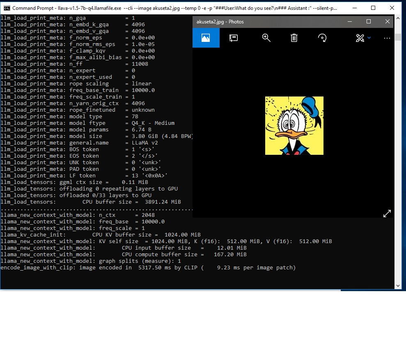Click the 'n_ff = 11008' line
The image size is (406, 340).
tap(74, 64)
